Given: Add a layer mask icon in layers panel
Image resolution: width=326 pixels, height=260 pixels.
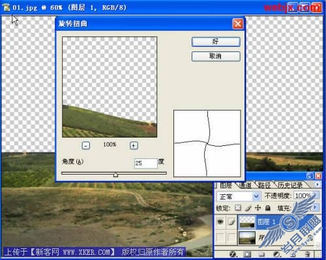Looking at the screenshot, I should pyautogui.click(x=247, y=254).
